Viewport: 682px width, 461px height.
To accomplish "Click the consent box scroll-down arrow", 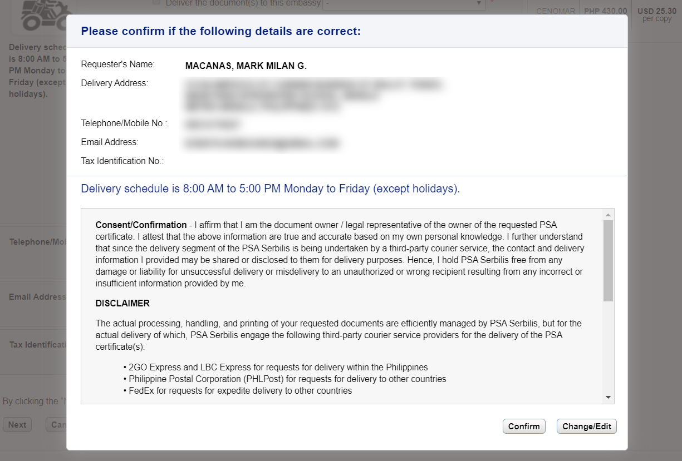I will [608, 397].
